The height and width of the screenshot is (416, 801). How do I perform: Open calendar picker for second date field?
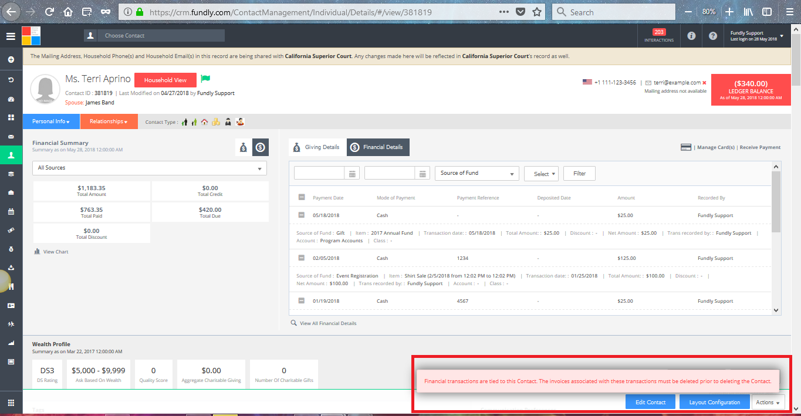tap(423, 173)
